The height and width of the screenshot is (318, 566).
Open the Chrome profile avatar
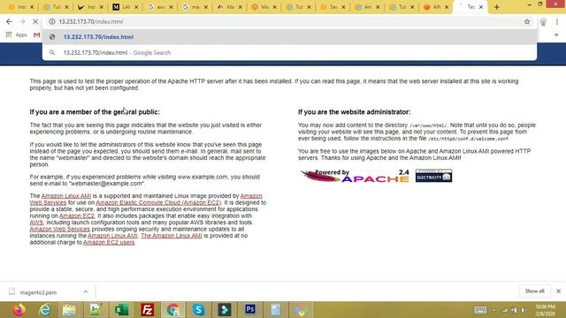click(543, 22)
